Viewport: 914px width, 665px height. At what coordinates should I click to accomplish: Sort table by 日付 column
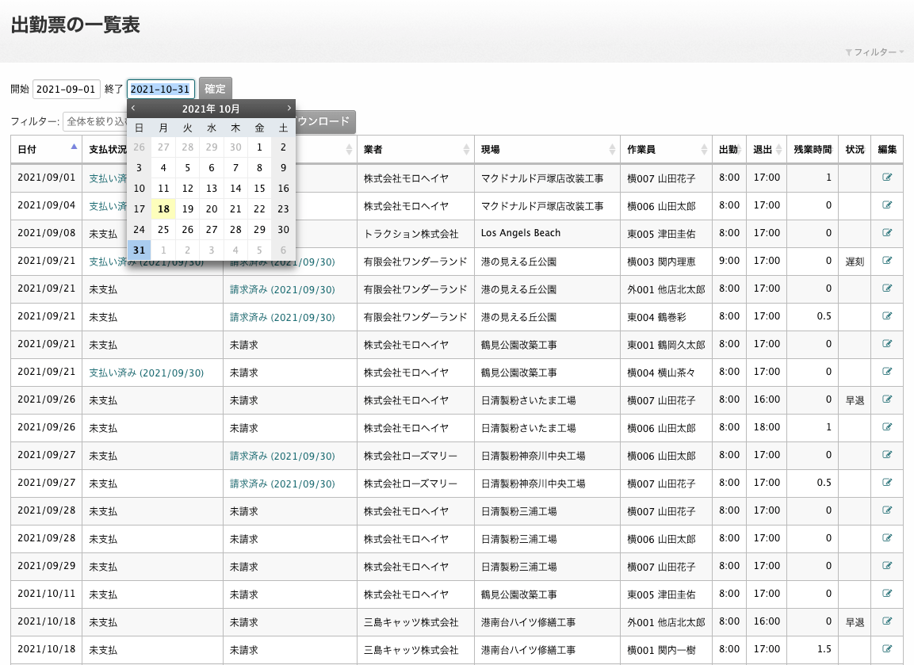46,149
